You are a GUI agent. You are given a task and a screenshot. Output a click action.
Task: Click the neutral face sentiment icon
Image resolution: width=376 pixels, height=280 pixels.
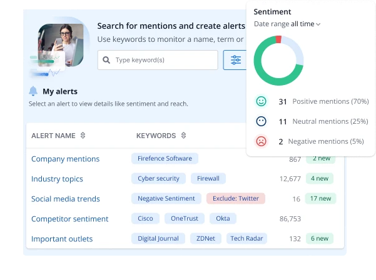[262, 121]
